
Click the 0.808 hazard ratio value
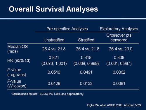(119, 57)
